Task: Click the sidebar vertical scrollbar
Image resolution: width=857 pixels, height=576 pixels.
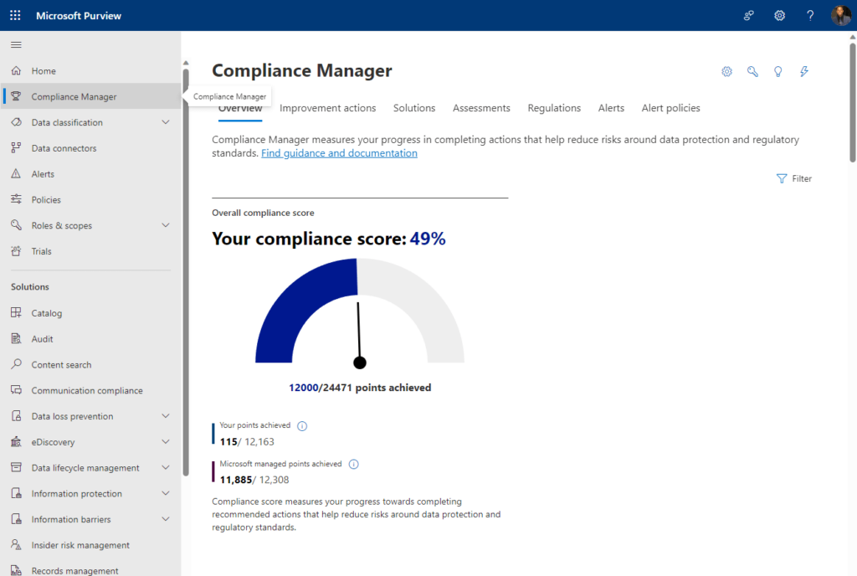Action: tap(186, 270)
